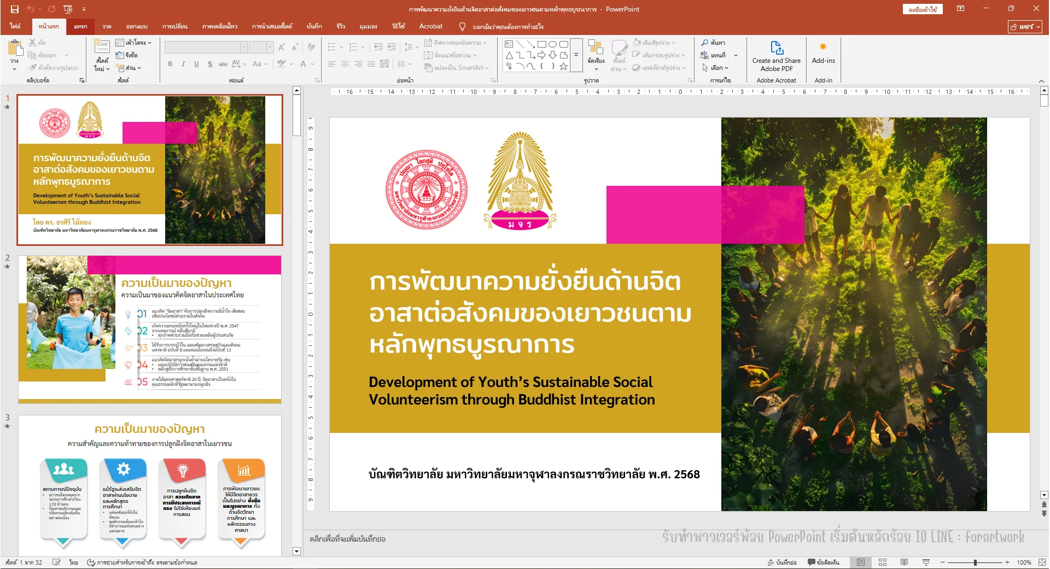
Task: Click the Find (ค้นหา) magnifier icon
Action: [x=705, y=42]
